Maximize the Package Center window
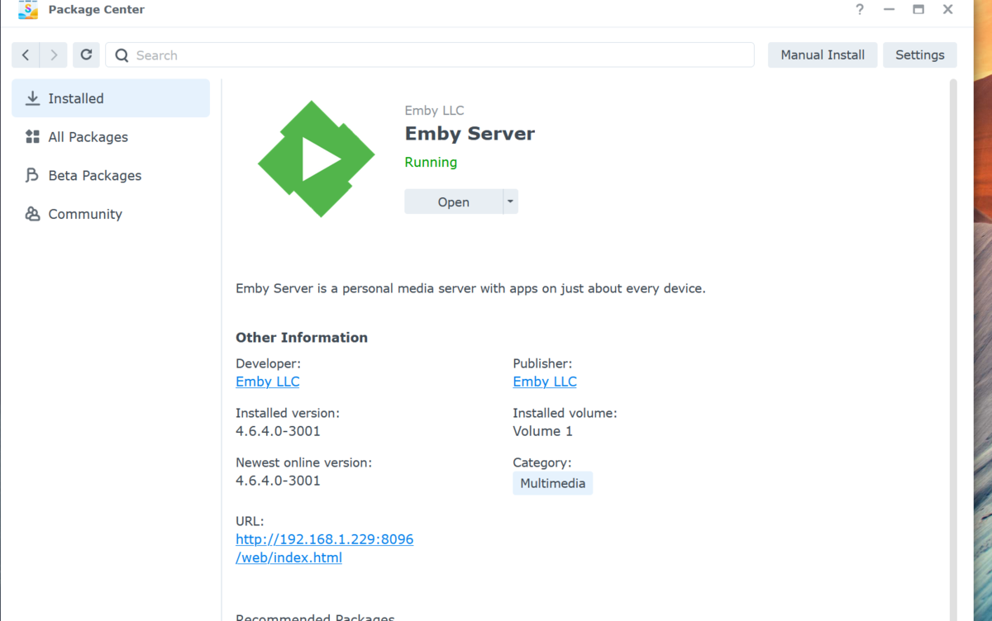This screenshot has height=621, width=992. click(918, 10)
